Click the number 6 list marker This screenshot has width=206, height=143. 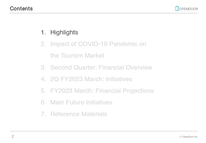(x=43, y=102)
